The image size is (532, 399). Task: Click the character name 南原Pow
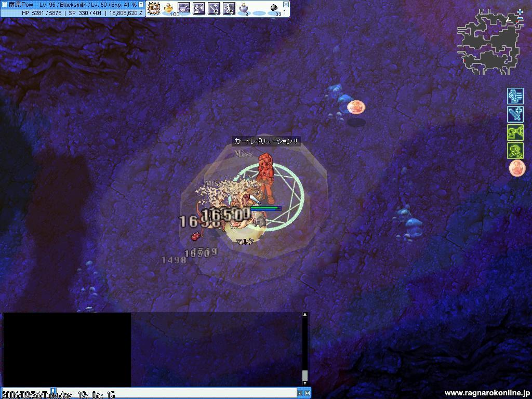click(x=21, y=5)
